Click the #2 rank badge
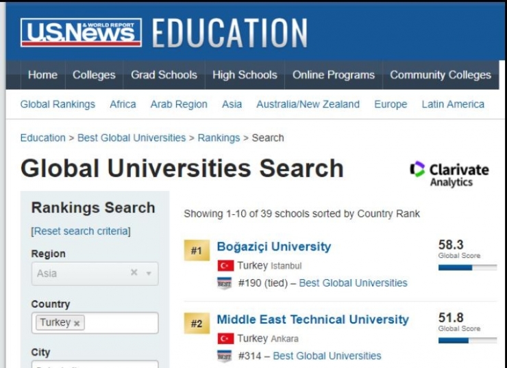 (197, 323)
